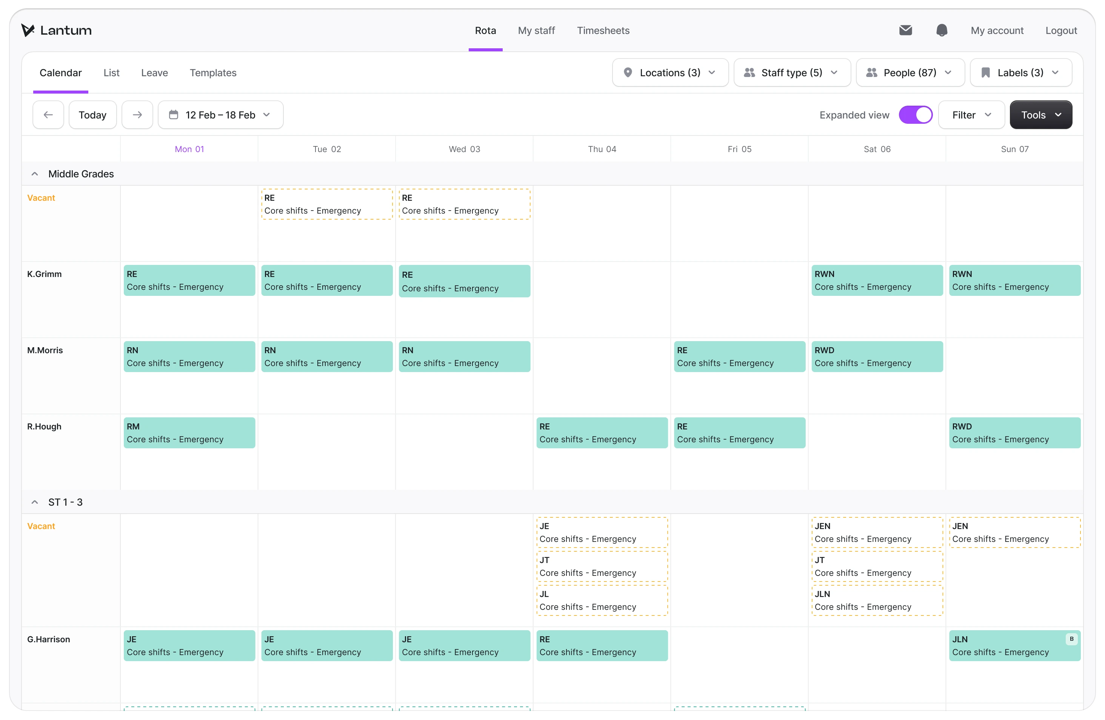
Task: Collapse the Middle Grades section
Action: click(x=35, y=174)
